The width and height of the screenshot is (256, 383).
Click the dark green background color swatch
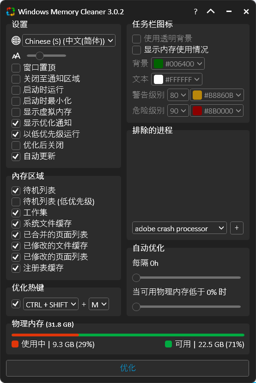pos(158,64)
